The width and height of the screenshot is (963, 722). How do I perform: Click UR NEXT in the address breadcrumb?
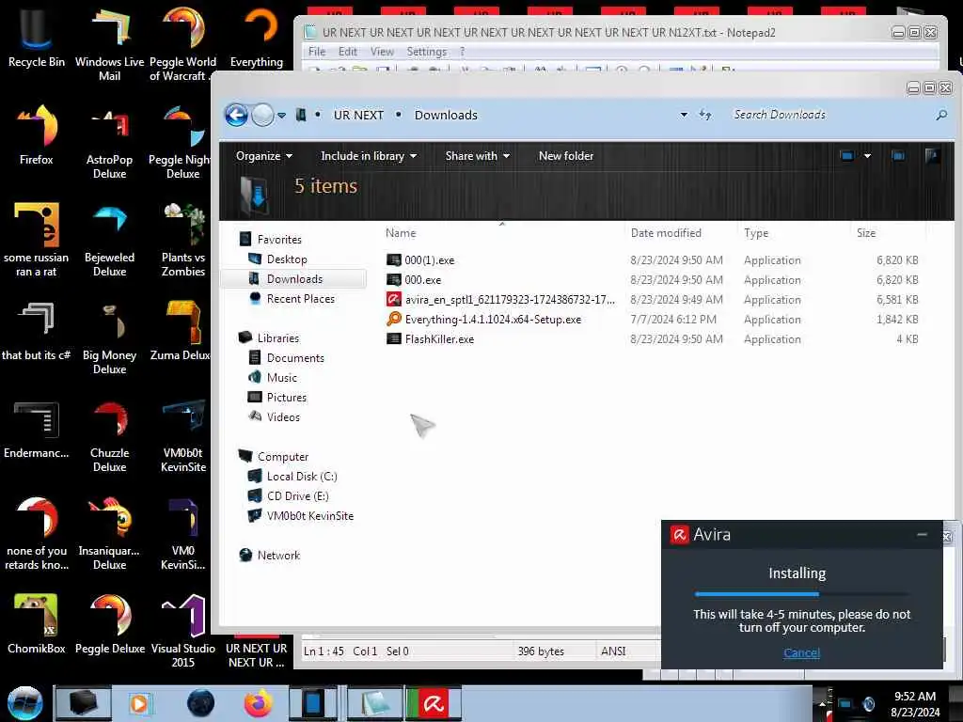click(358, 115)
